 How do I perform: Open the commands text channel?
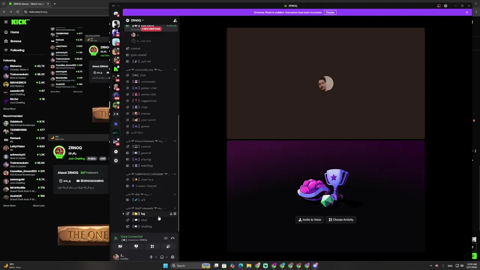pos(151,82)
